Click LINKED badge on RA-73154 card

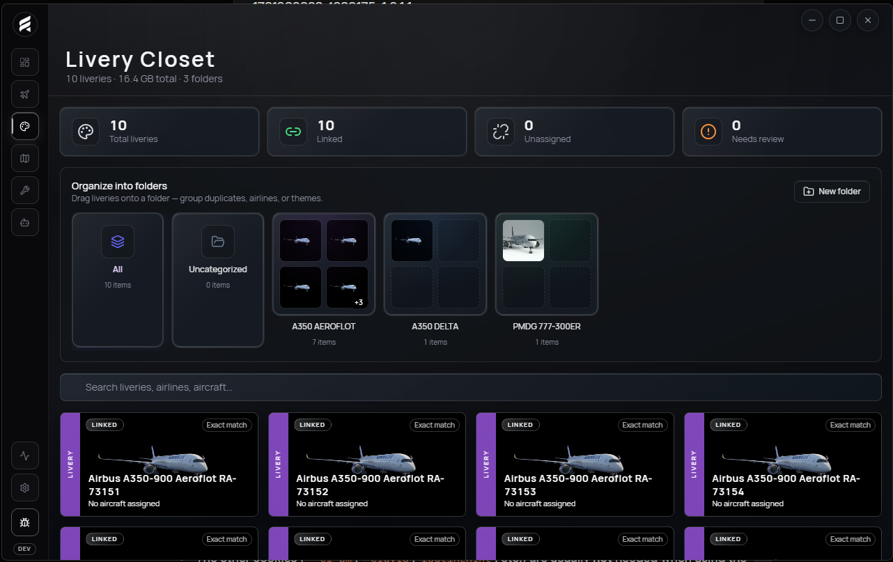coord(728,425)
